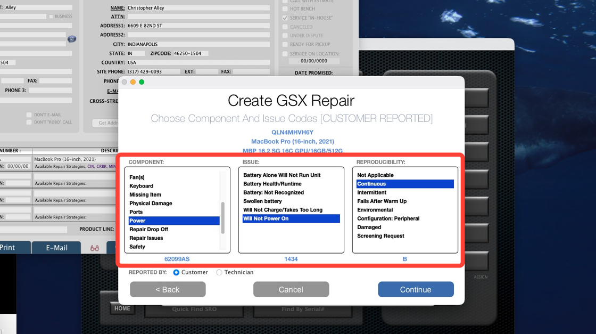Viewport: 596px width, 334px height.
Task: Choose Battery: Not Recognized issue
Action: tap(291, 192)
